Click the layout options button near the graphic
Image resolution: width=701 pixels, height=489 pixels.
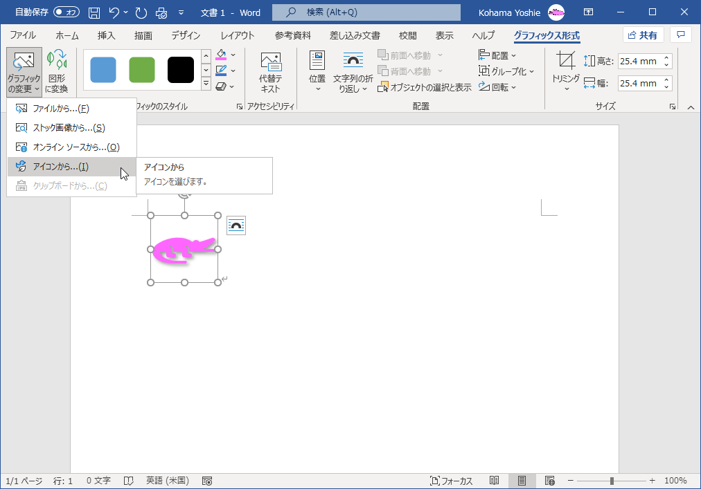point(236,225)
